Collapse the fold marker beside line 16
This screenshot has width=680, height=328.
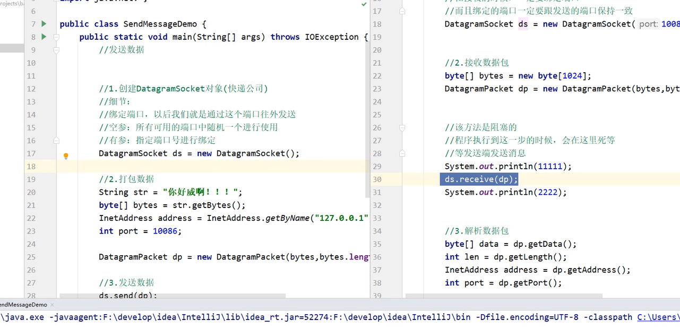[x=56, y=140]
